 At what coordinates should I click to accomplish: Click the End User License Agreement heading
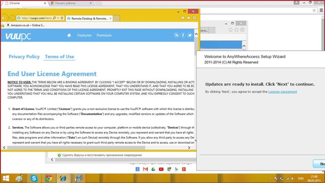52,74
